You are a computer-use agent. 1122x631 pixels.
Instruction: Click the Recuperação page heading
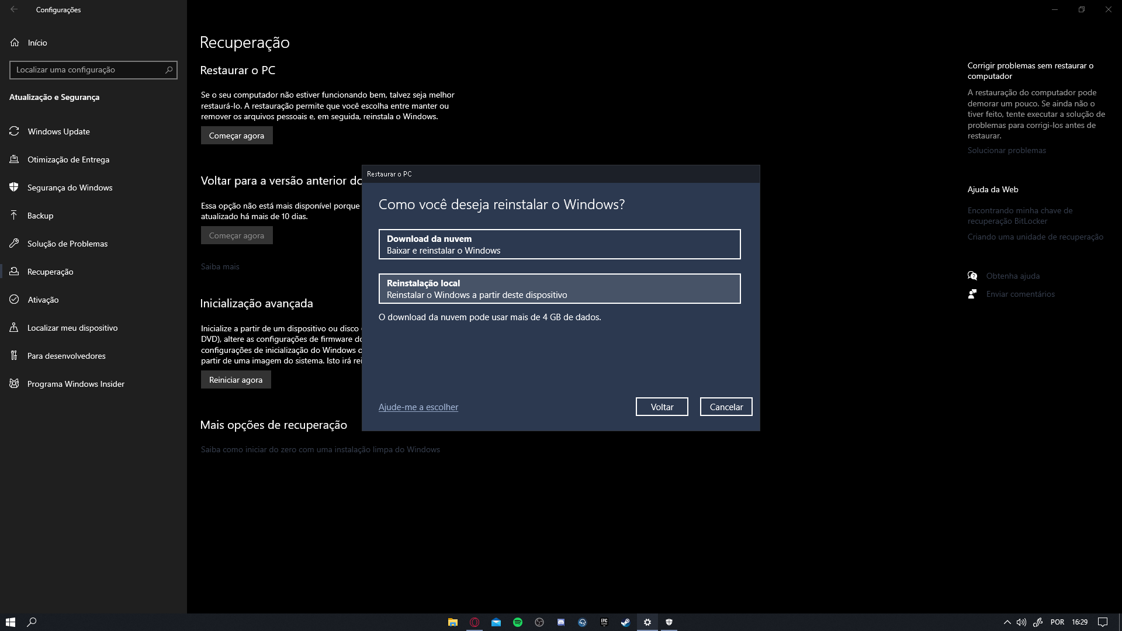click(245, 43)
